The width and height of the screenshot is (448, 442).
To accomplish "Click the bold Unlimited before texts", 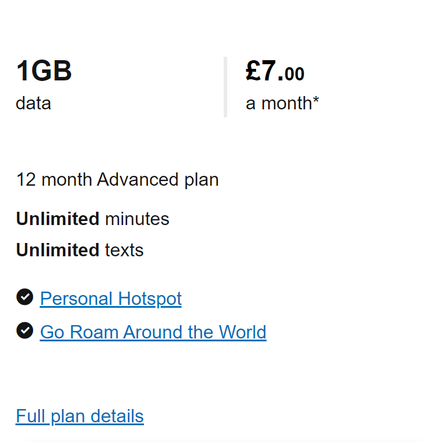I will [x=58, y=250].
